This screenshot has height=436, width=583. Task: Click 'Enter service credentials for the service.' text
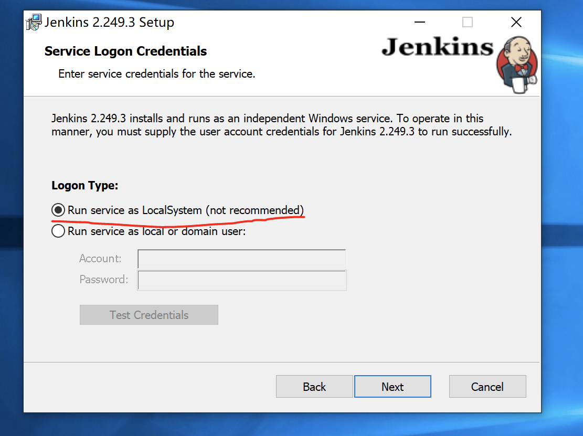(156, 73)
